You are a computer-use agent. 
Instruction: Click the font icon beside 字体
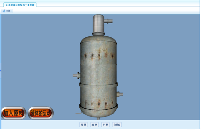click(4, 11)
